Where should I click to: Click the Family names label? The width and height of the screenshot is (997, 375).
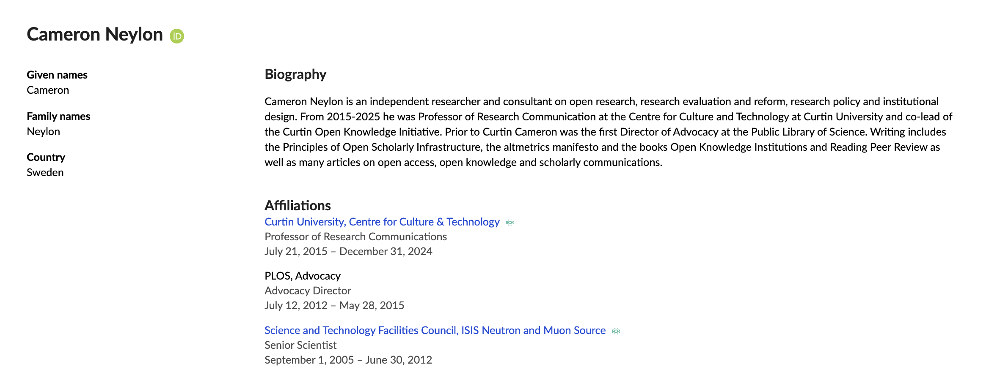tap(58, 116)
